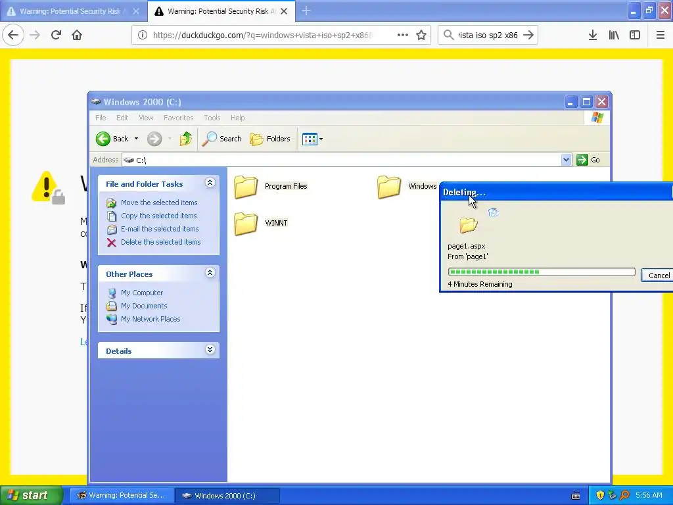This screenshot has width=673, height=505.
Task: Open My Network Places link
Action: [x=151, y=319]
